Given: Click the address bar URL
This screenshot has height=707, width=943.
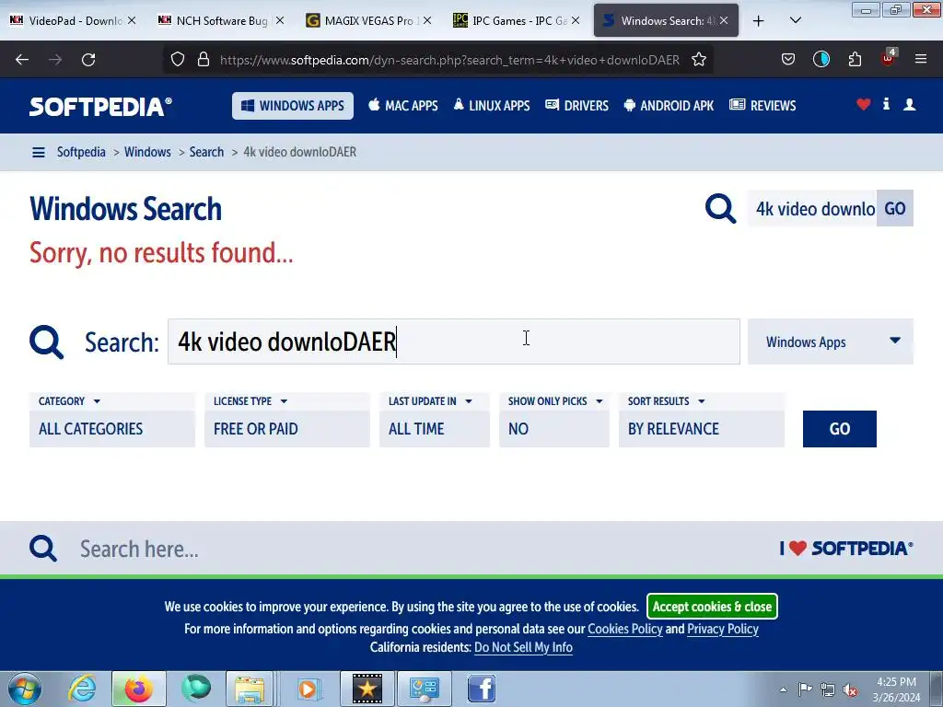Looking at the screenshot, I should coord(449,60).
